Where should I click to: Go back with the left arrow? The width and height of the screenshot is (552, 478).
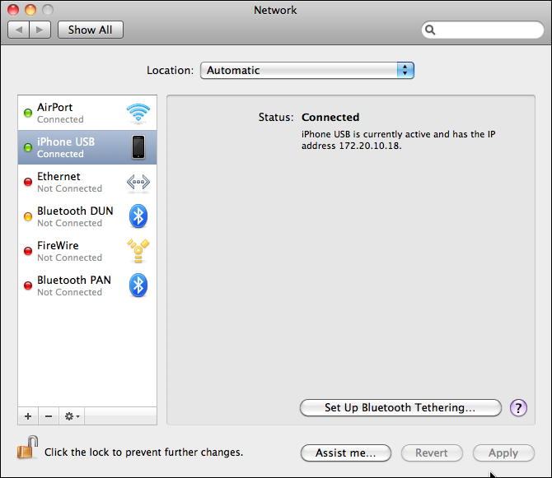(x=19, y=30)
